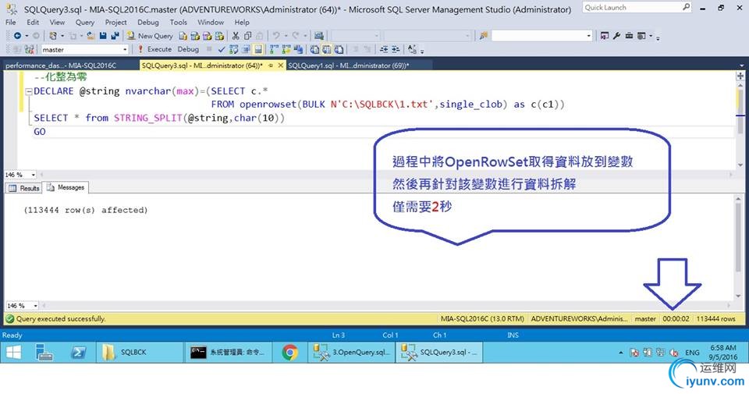Open the Find combo box dropdown
Image resolution: width=749 pixels, height=394 pixels.
[588, 36]
